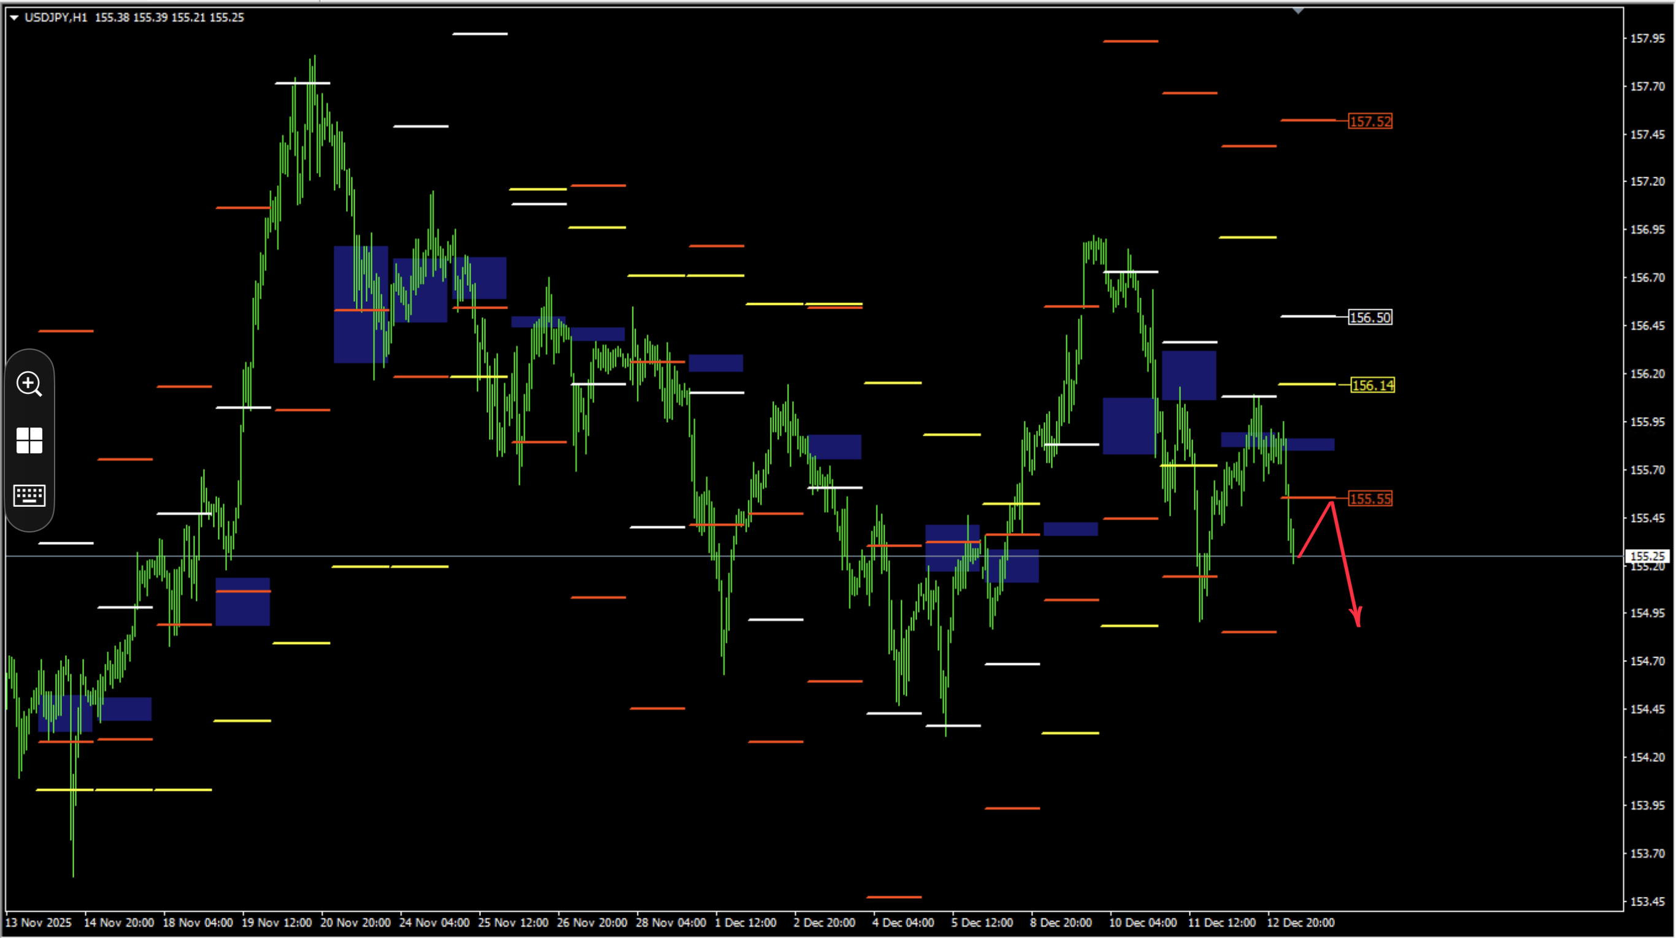Click the 156.20 price scale value
This screenshot has height=938, width=1676.
click(1647, 374)
